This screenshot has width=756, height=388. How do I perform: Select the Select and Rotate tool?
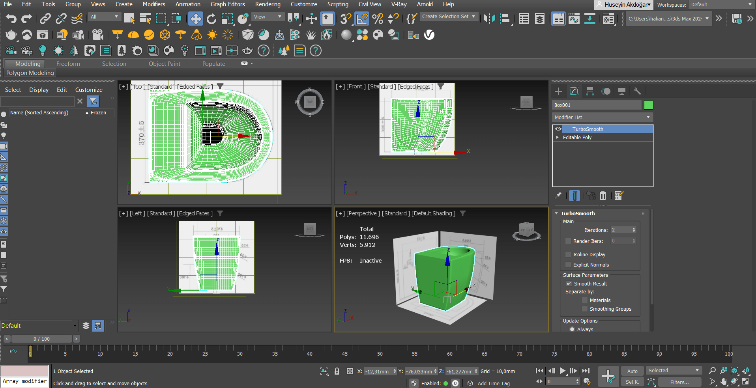(x=211, y=19)
